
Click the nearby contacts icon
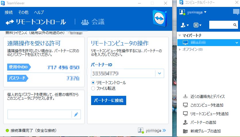coord(185,96)
